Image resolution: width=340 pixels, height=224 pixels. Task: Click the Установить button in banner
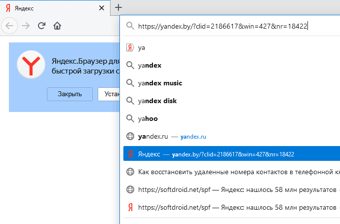click(109, 94)
